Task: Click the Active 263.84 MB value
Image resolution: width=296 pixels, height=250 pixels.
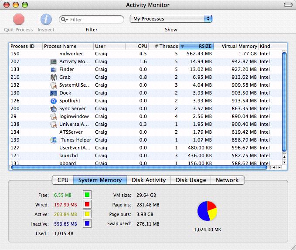Action: pos(65,214)
